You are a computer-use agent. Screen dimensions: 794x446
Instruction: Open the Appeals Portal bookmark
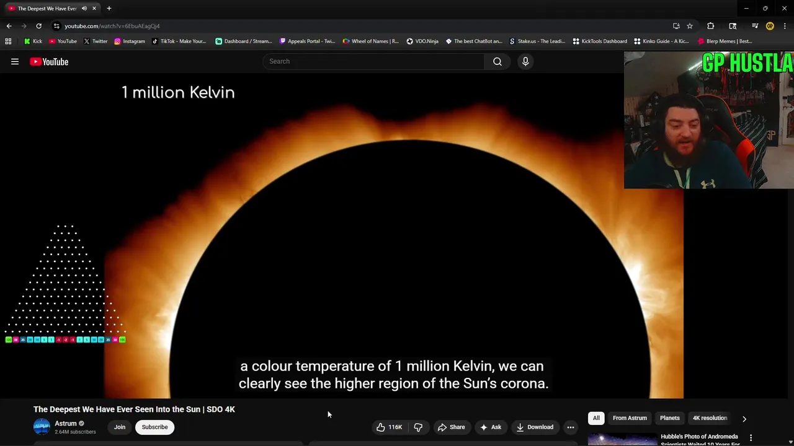pos(307,42)
